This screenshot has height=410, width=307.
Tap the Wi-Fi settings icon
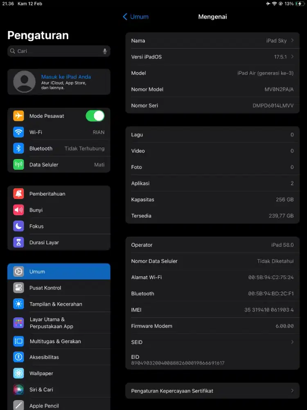(x=18, y=132)
